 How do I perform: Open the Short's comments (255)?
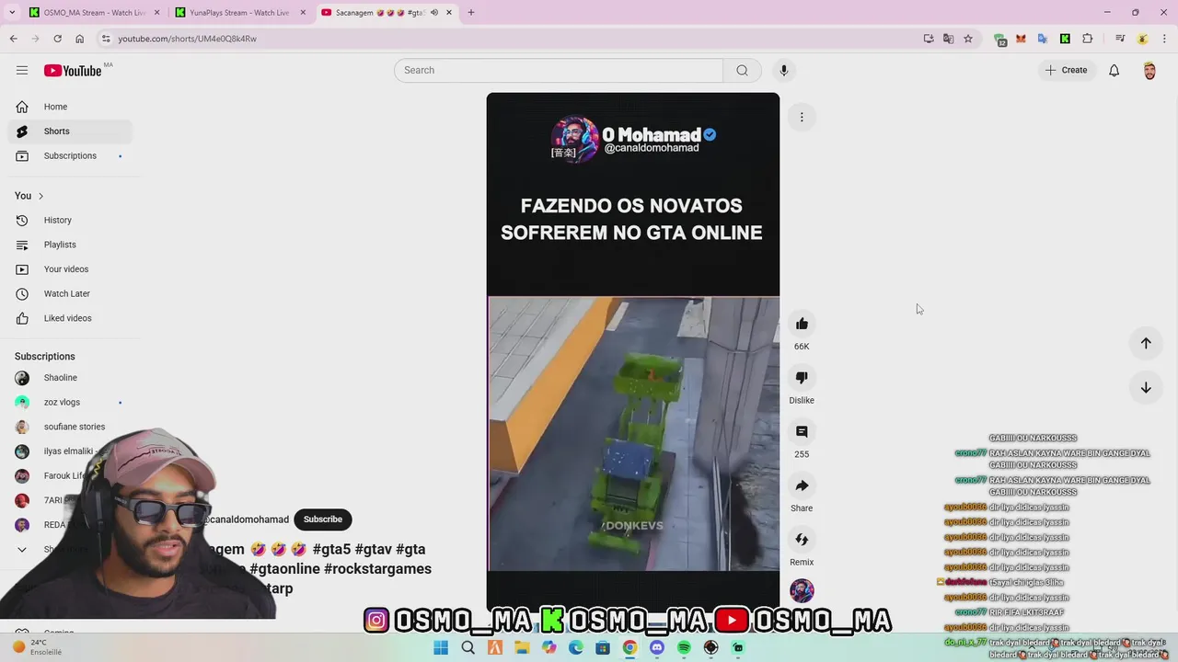click(802, 432)
